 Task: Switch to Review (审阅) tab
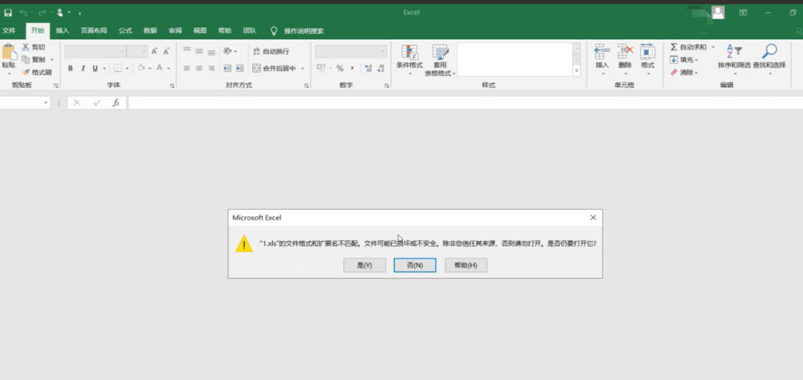175,30
